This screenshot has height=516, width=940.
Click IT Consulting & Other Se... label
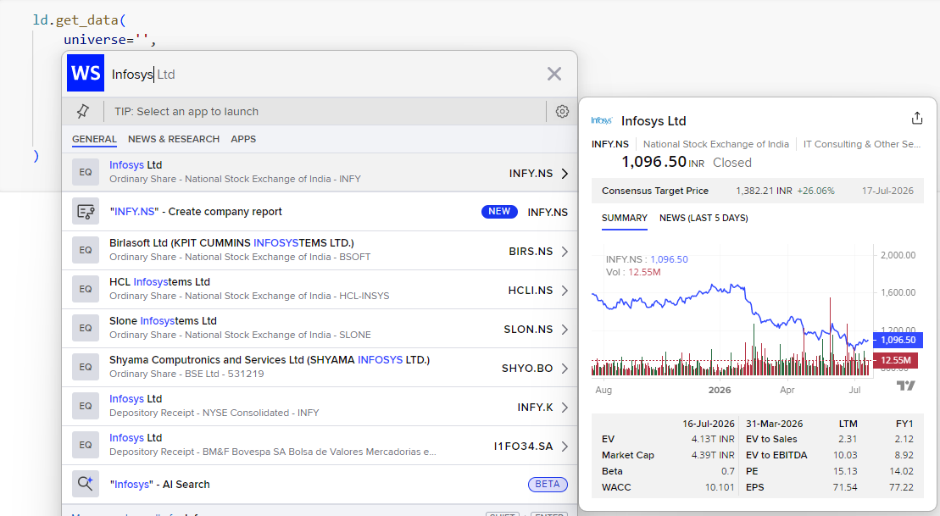pos(861,144)
